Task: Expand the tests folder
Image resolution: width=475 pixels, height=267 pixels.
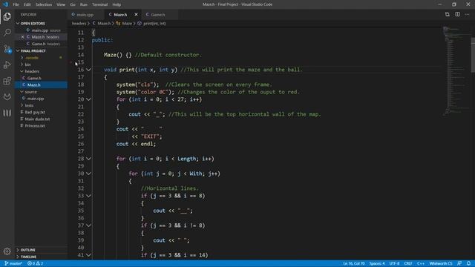Action: 29,105
